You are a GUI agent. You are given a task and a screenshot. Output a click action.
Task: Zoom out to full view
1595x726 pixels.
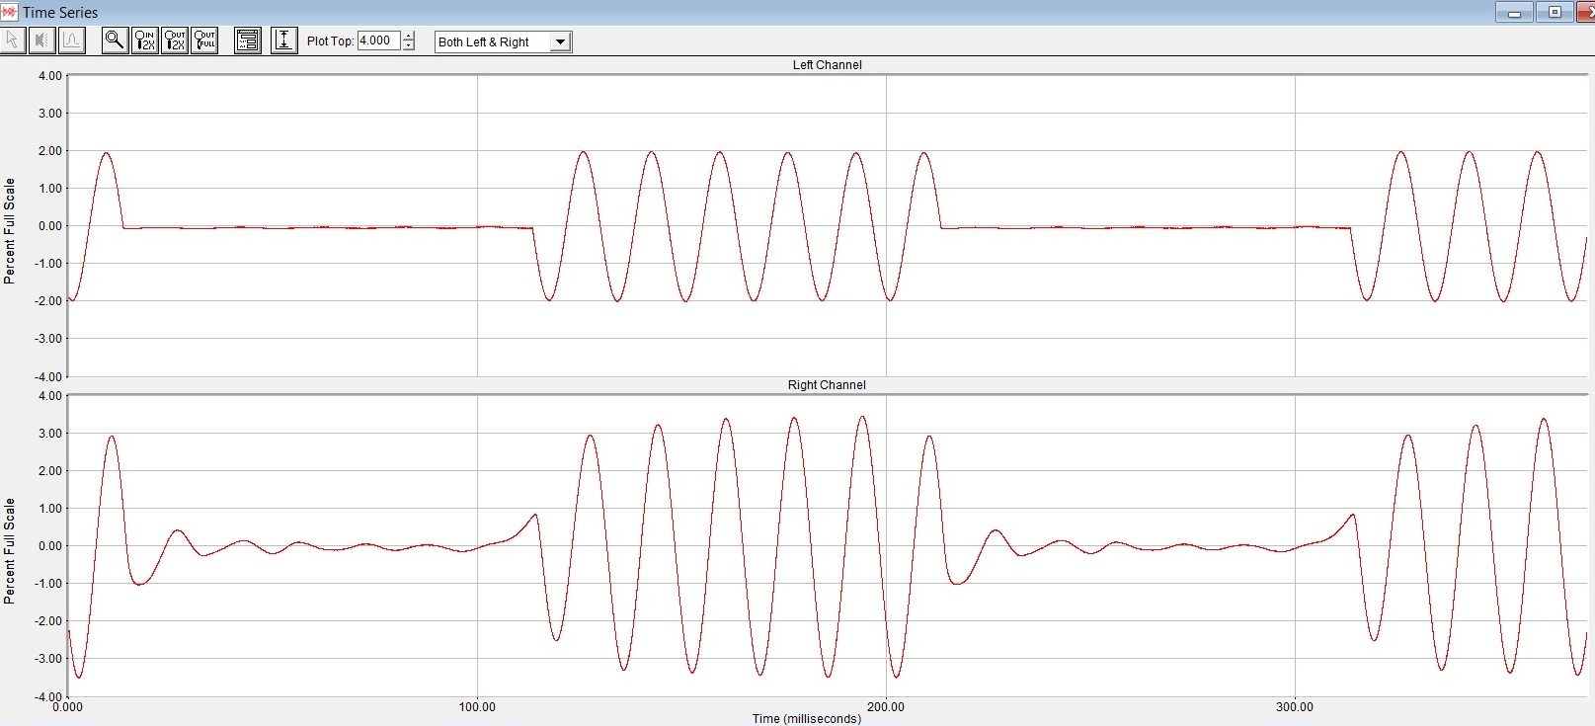pos(203,40)
